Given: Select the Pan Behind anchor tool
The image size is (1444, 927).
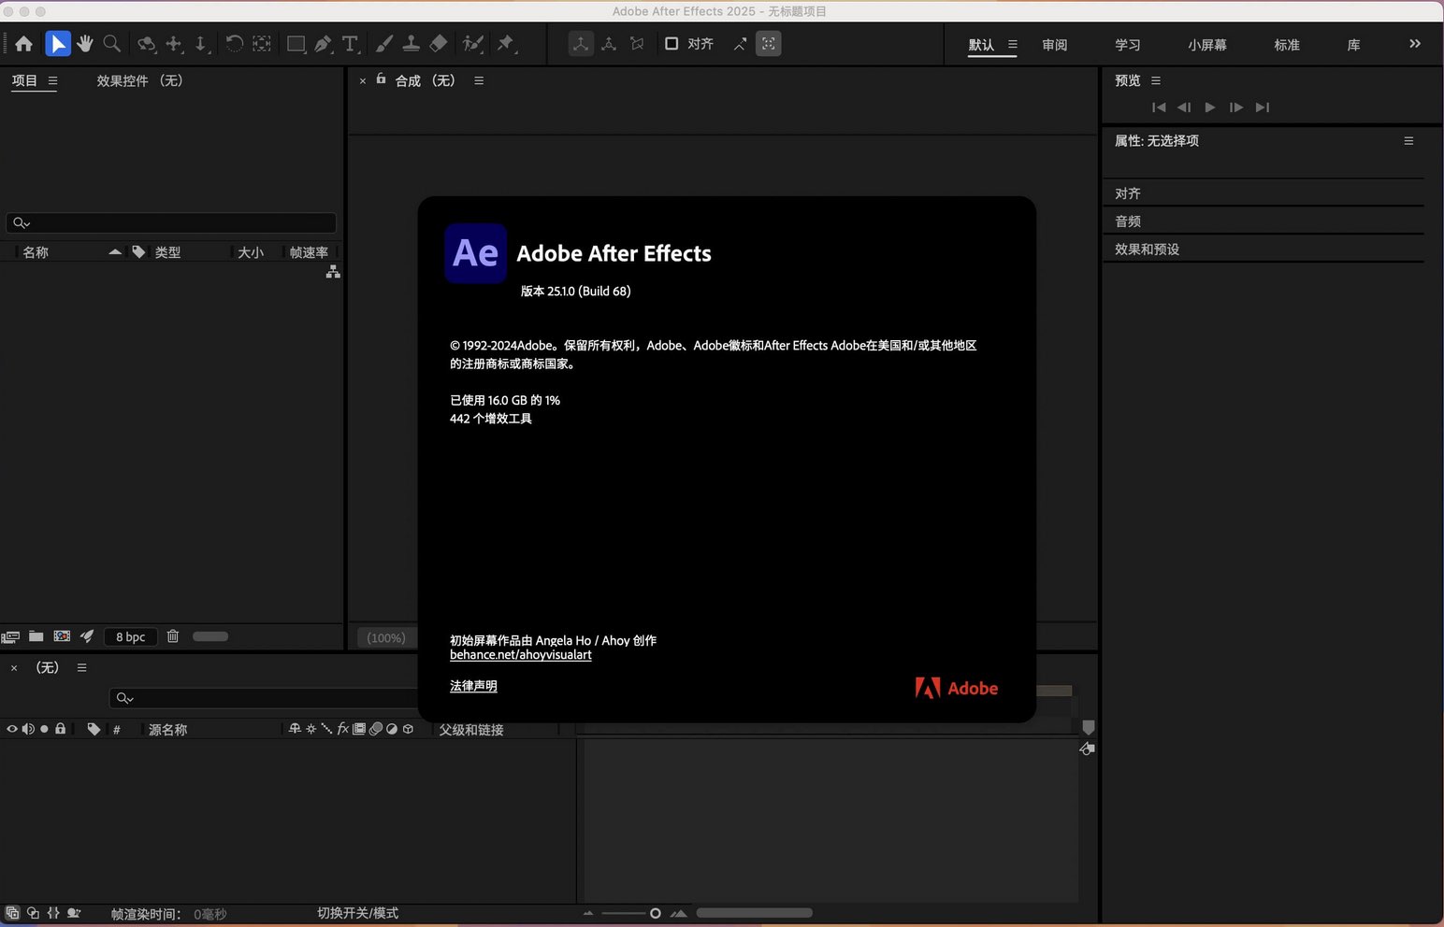Looking at the screenshot, I should pos(262,44).
